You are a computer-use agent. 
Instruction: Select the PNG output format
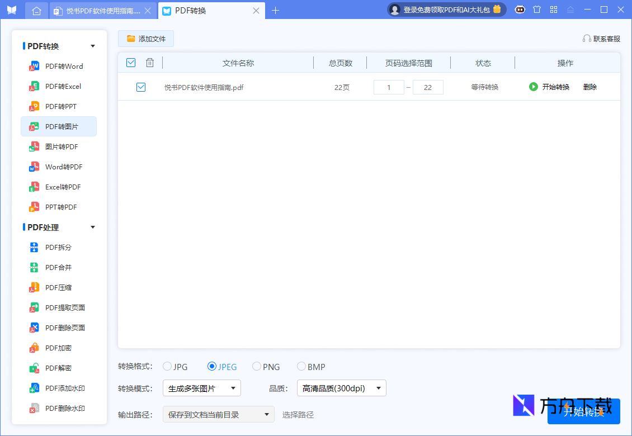(x=257, y=366)
